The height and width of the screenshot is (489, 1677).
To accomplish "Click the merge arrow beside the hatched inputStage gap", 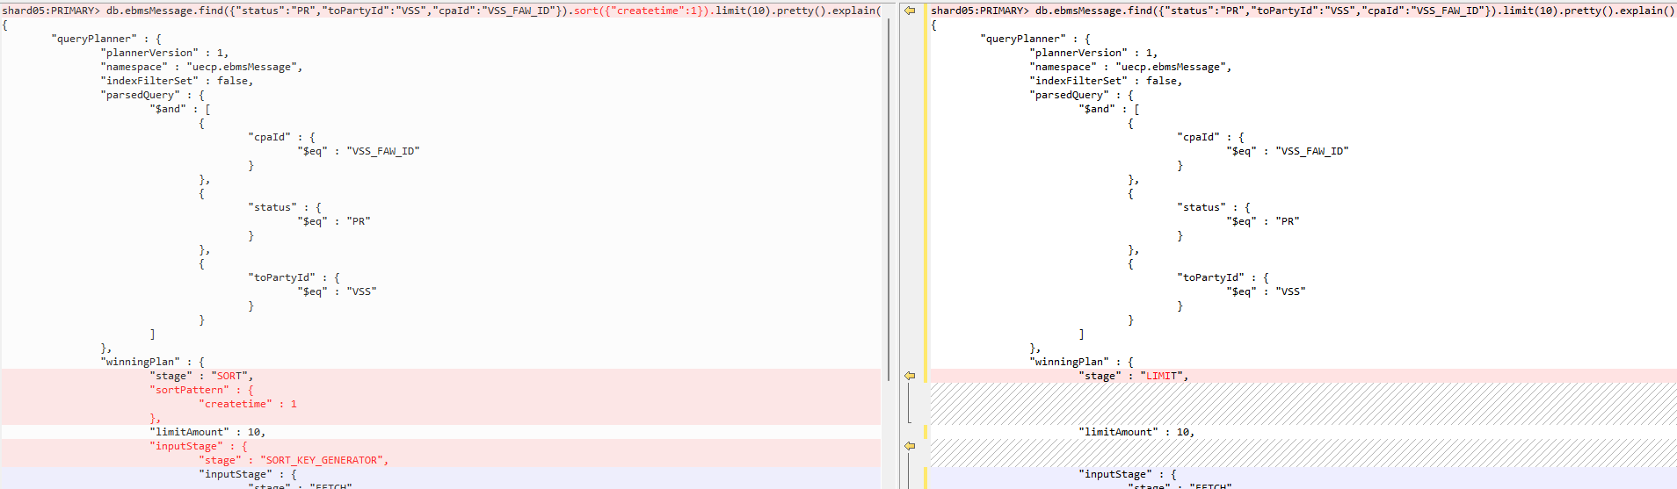I will point(910,446).
